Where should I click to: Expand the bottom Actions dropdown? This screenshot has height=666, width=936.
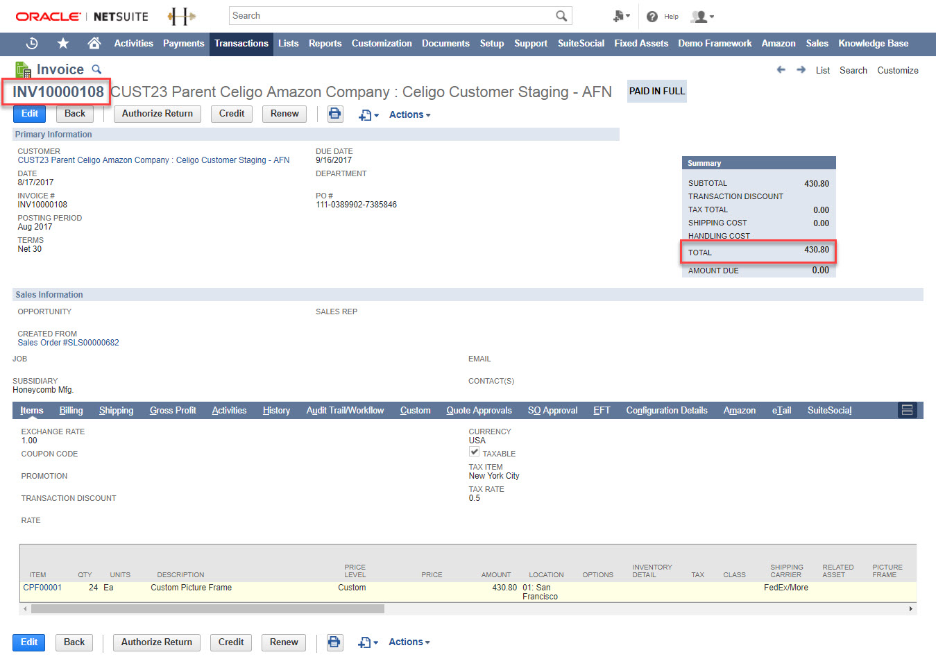pos(409,642)
